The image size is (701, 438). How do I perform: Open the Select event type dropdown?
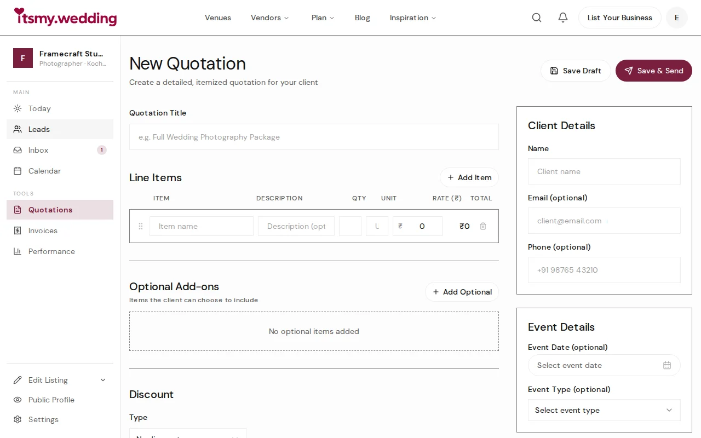coord(604,410)
